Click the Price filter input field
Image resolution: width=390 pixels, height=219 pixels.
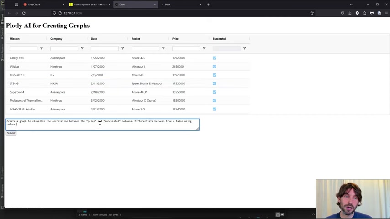point(186,48)
